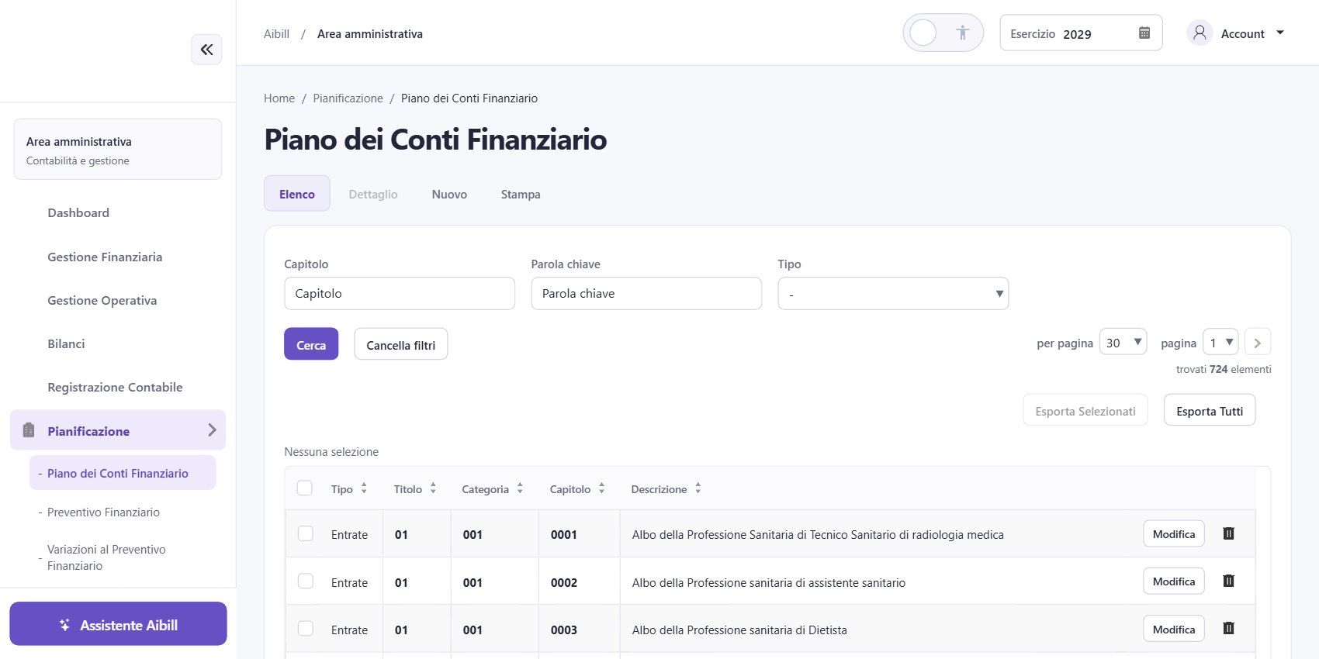Collapse the sidebar with double-chevron icon

[x=206, y=50]
